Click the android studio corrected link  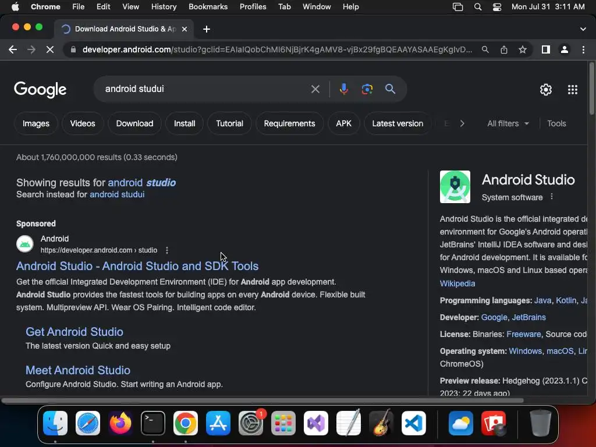tap(142, 182)
